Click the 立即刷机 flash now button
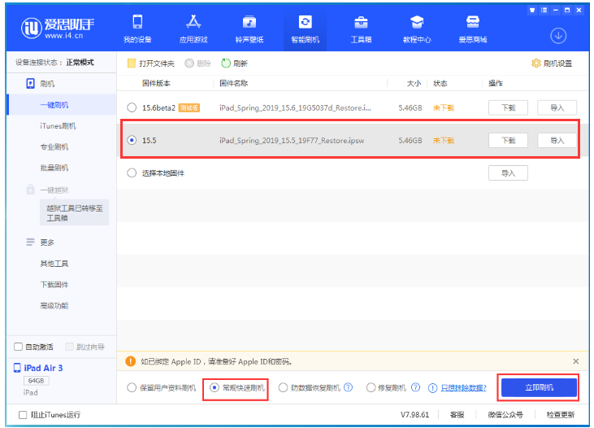The image size is (594, 428). point(539,387)
